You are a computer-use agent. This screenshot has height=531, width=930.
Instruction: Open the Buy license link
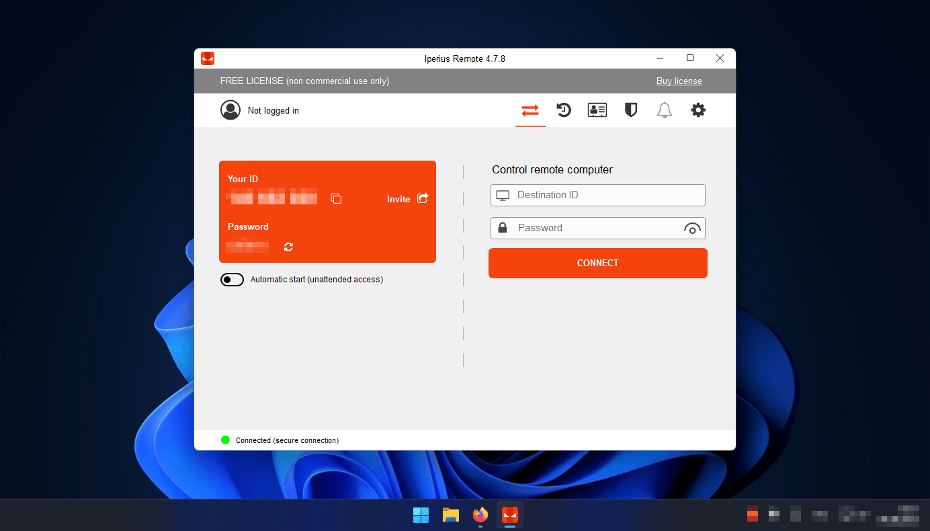[679, 81]
